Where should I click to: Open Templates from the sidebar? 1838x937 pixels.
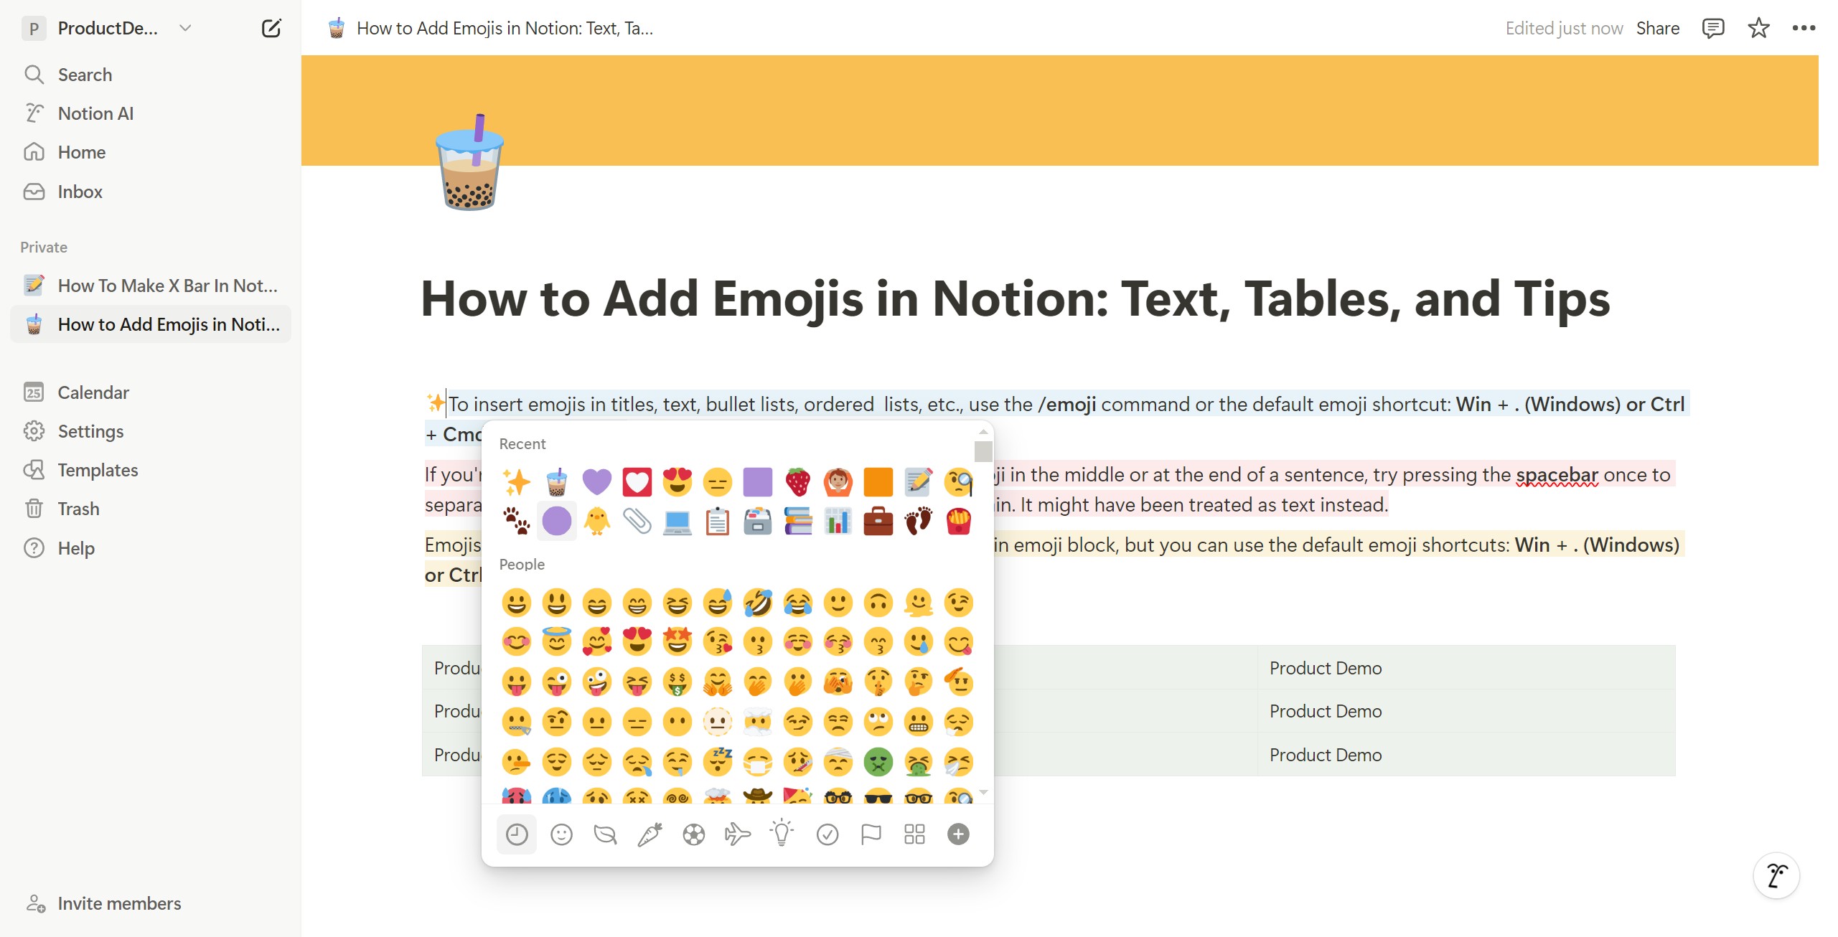(151, 470)
